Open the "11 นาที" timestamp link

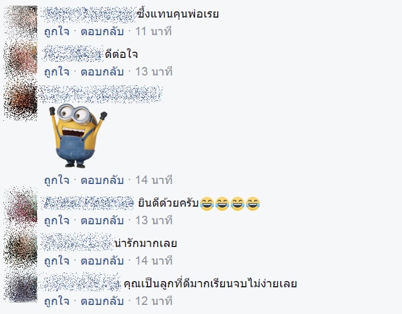coord(153,32)
